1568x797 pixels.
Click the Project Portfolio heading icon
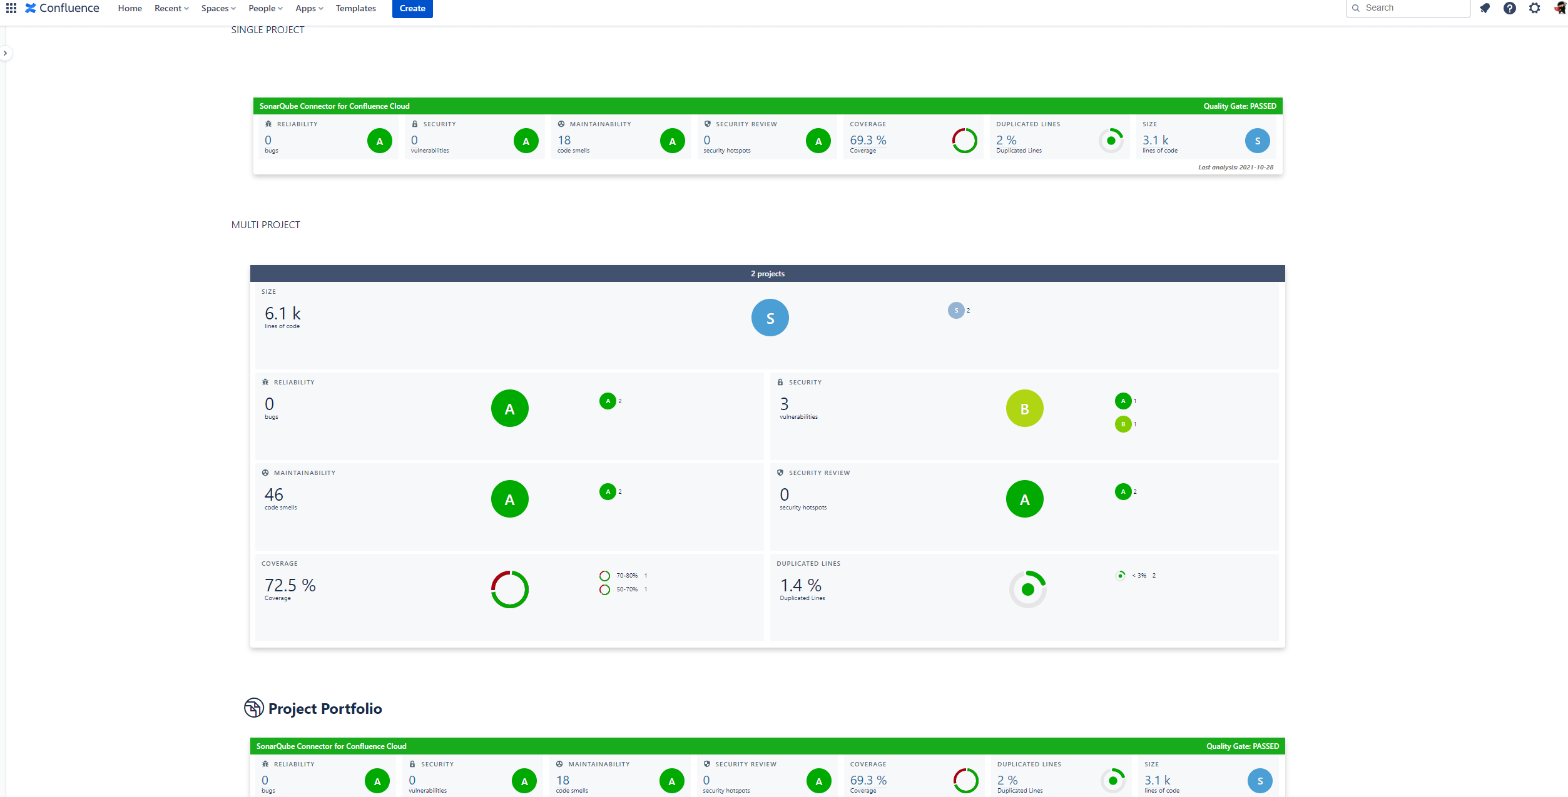click(x=253, y=708)
